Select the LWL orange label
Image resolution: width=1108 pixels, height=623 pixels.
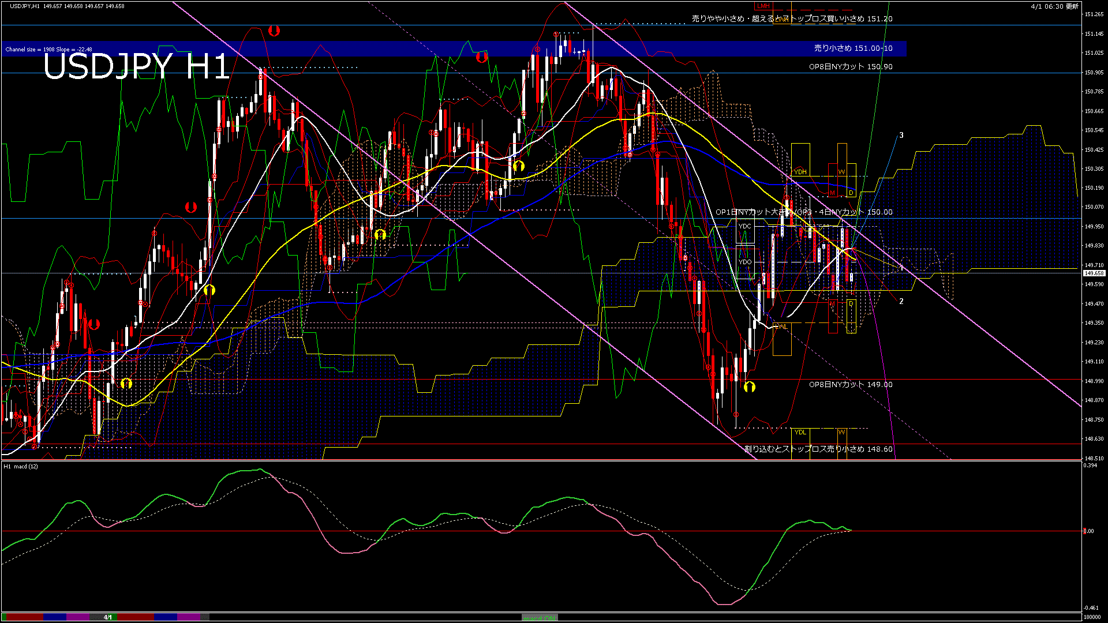[781, 326]
